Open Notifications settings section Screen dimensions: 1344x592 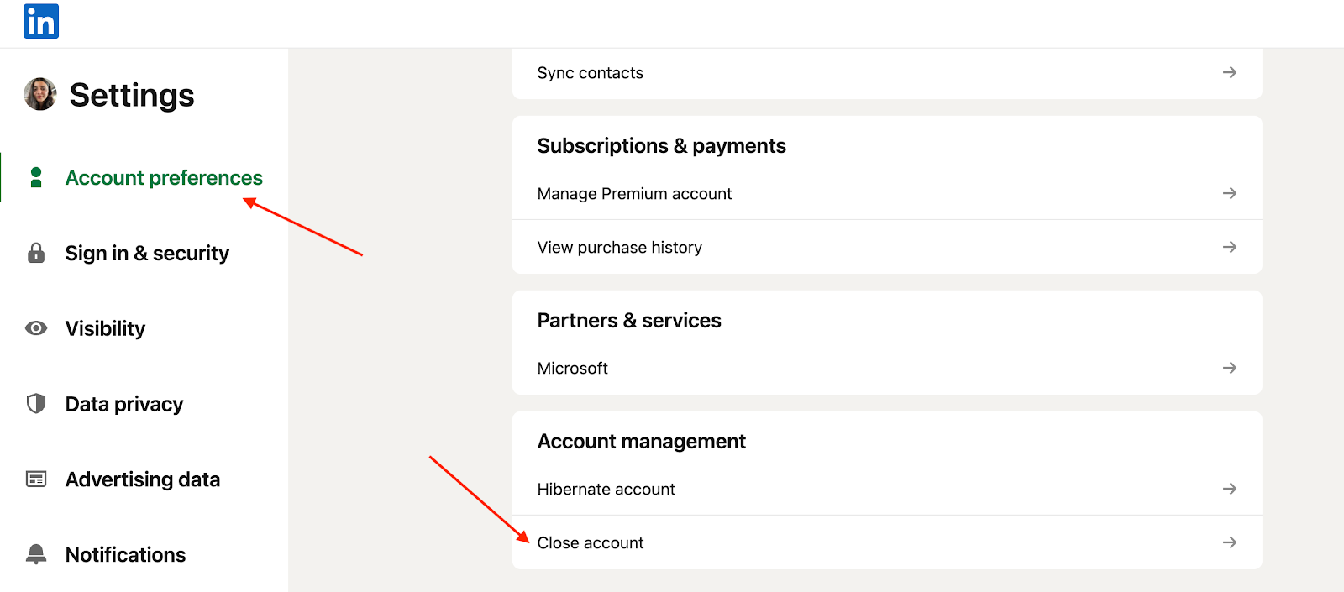(x=125, y=555)
